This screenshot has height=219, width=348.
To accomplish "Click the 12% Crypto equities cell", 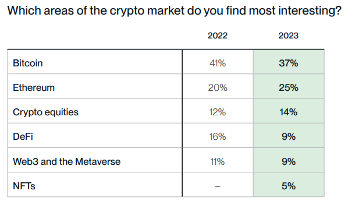I will click(x=218, y=112).
